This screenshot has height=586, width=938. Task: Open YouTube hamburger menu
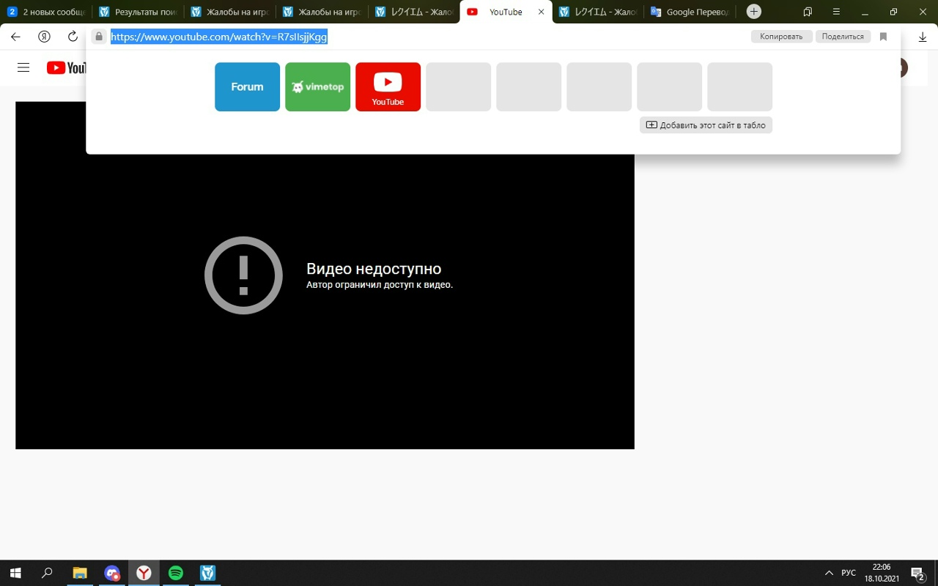(x=23, y=67)
